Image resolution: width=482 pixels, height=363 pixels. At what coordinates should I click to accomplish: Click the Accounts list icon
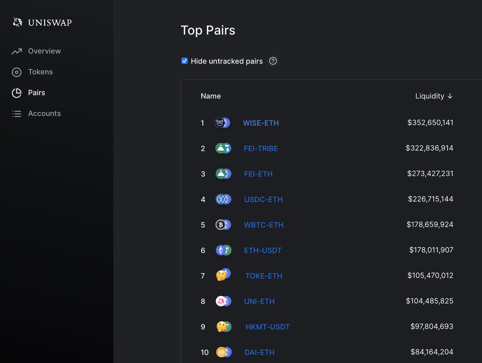[x=16, y=114]
